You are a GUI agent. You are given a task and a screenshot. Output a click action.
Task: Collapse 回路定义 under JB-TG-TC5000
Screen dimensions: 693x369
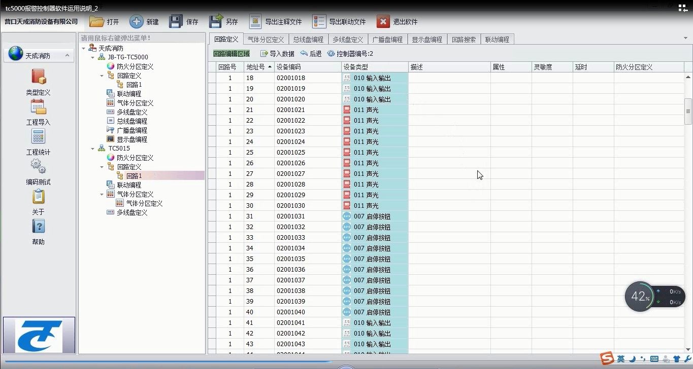pyautogui.click(x=102, y=76)
